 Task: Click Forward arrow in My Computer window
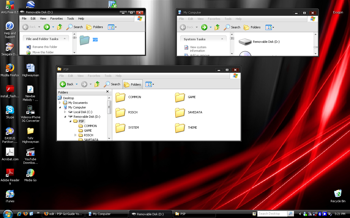(204, 27)
